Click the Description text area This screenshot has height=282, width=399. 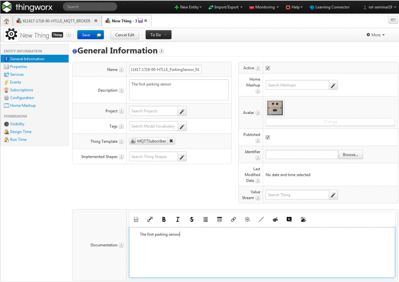tap(179, 90)
